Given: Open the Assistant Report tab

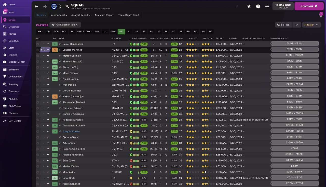Looking at the screenshot, I should tap(104, 15).
